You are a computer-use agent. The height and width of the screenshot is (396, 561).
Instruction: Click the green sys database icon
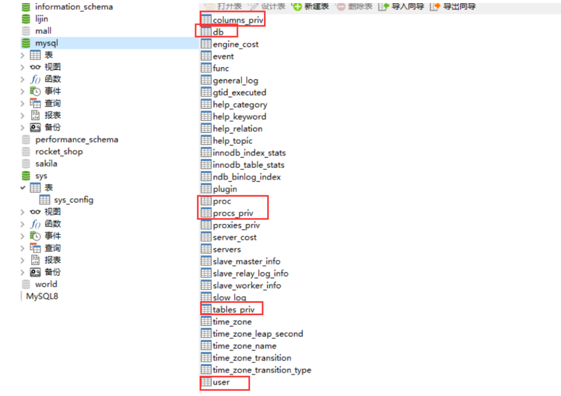pyautogui.click(x=26, y=176)
